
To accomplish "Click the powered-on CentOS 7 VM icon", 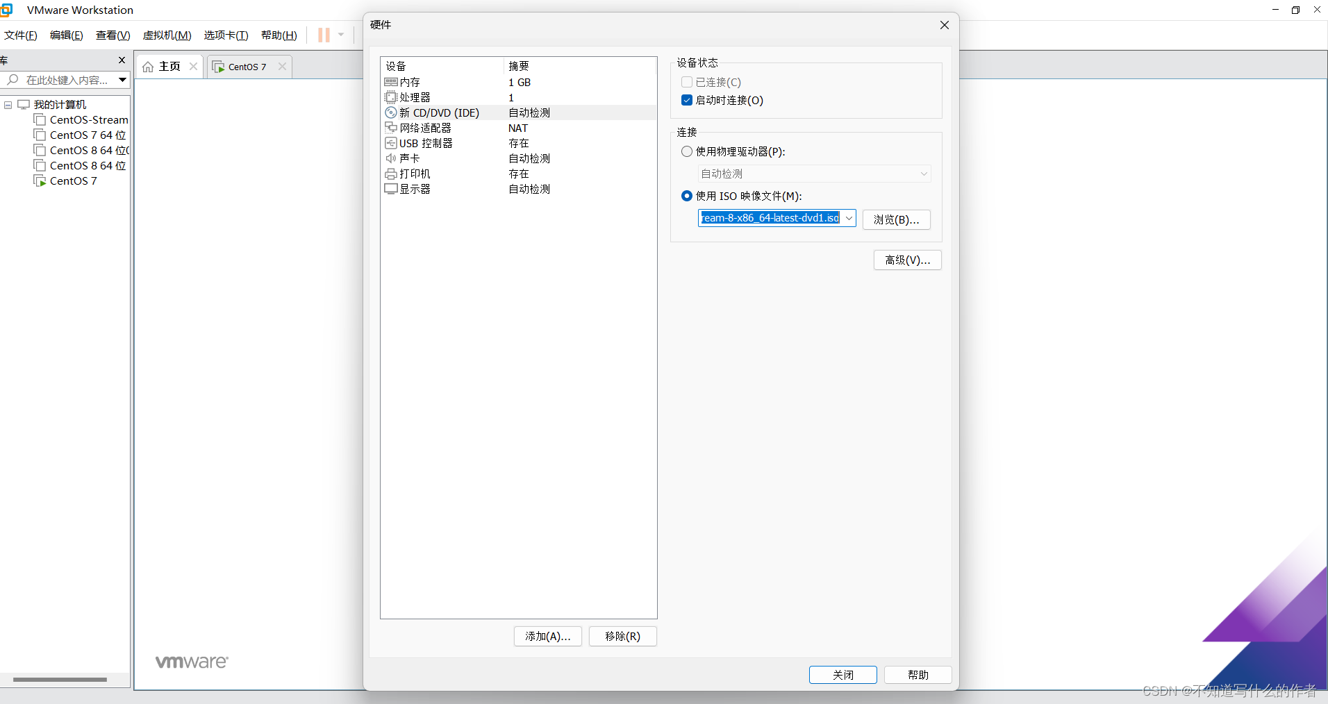I will (40, 181).
